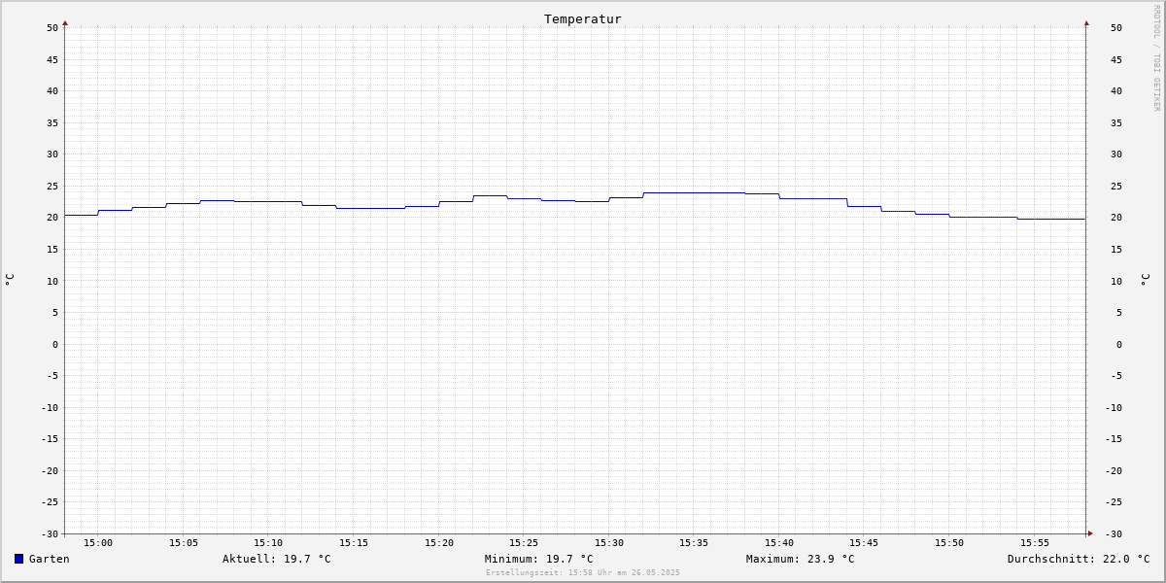
Task: Click the Erstellungszeit timestamp footer text
Action: (x=583, y=572)
